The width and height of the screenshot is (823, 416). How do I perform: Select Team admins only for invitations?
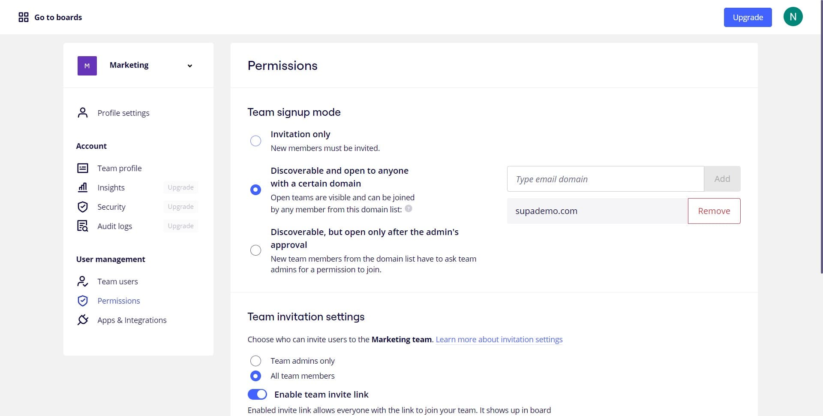pos(256,361)
